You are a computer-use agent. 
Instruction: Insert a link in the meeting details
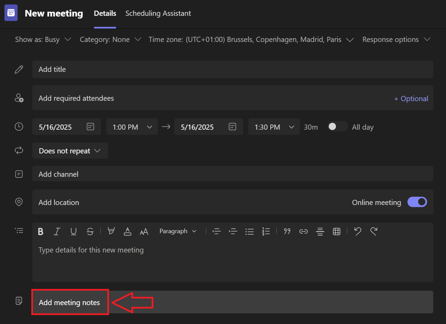point(304,231)
